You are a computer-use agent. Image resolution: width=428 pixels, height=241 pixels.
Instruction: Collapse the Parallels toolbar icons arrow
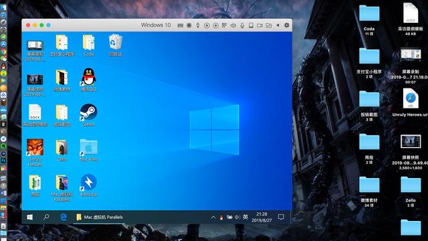pos(278,25)
